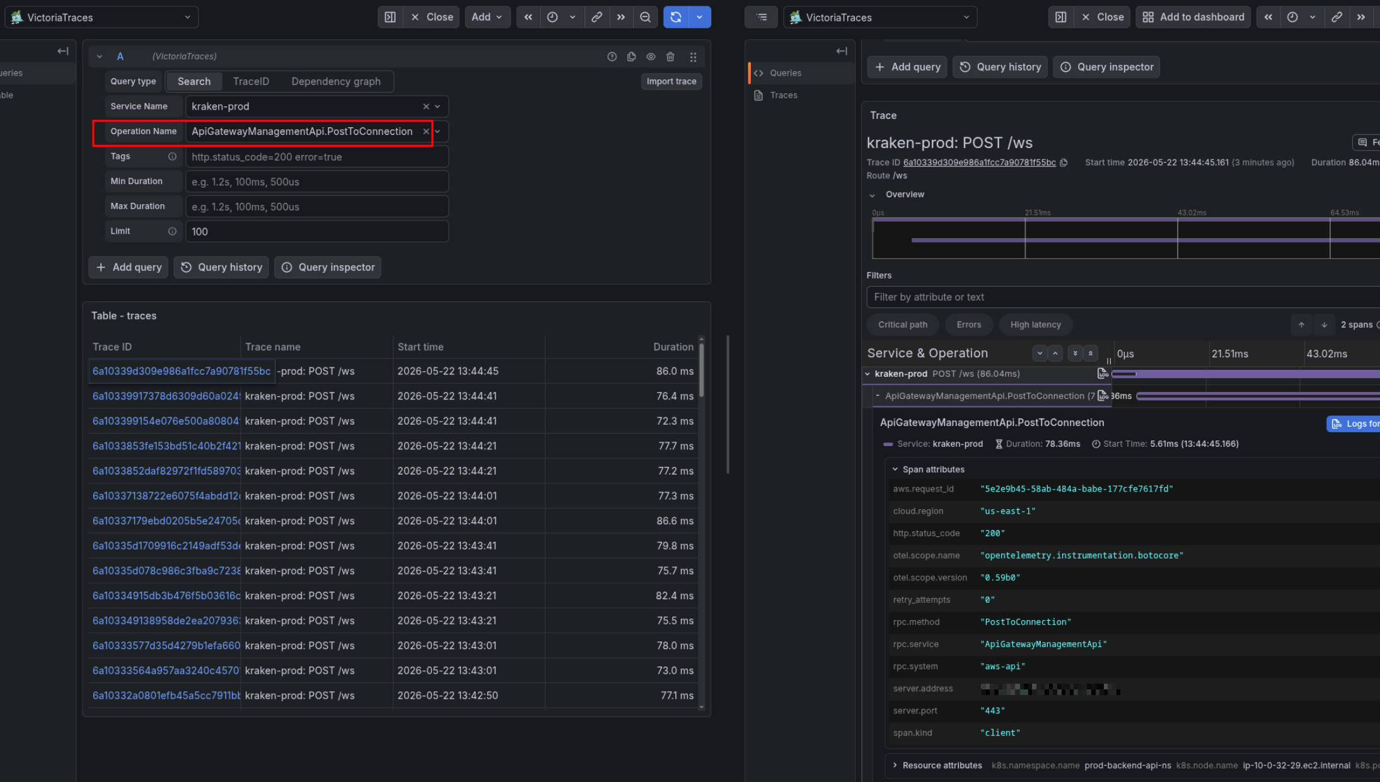1380x782 pixels.
Task: Click the split pane icon beside left Close
Action: [x=390, y=17]
